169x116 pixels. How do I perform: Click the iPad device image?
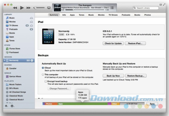tap(48, 36)
